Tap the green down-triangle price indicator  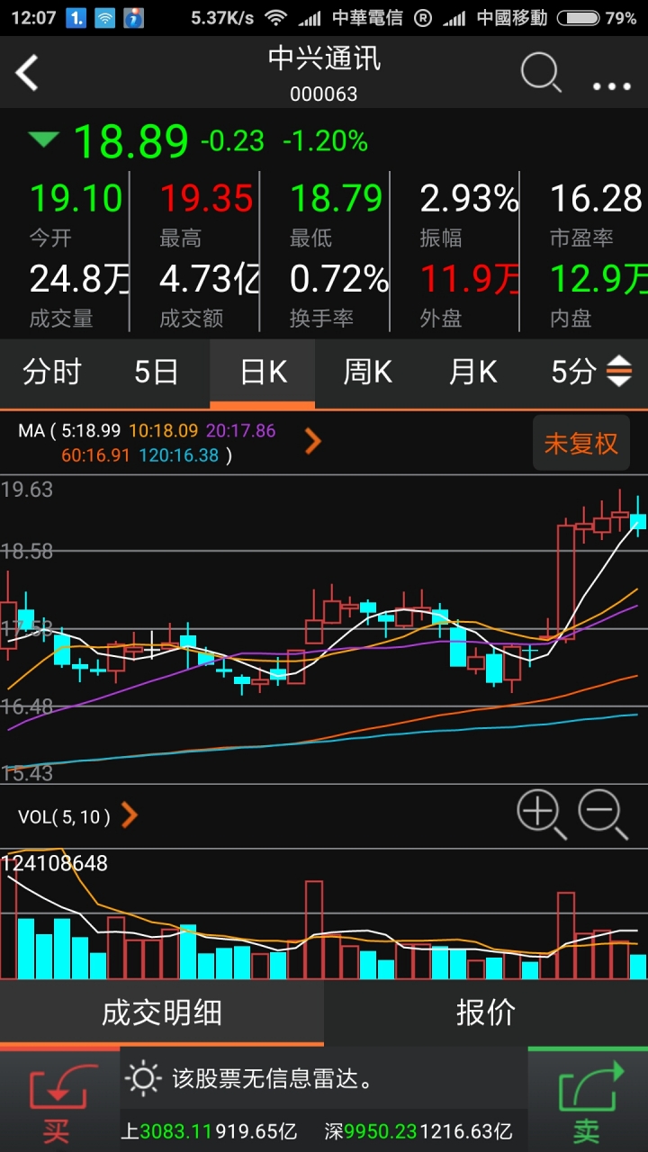[43, 139]
